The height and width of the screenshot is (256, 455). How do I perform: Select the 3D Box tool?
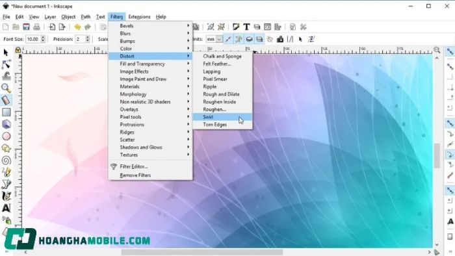coord(6,124)
